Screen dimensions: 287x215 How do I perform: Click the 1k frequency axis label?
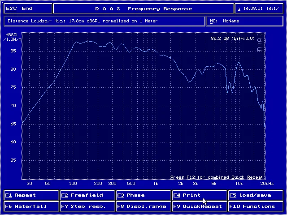coord(155,184)
